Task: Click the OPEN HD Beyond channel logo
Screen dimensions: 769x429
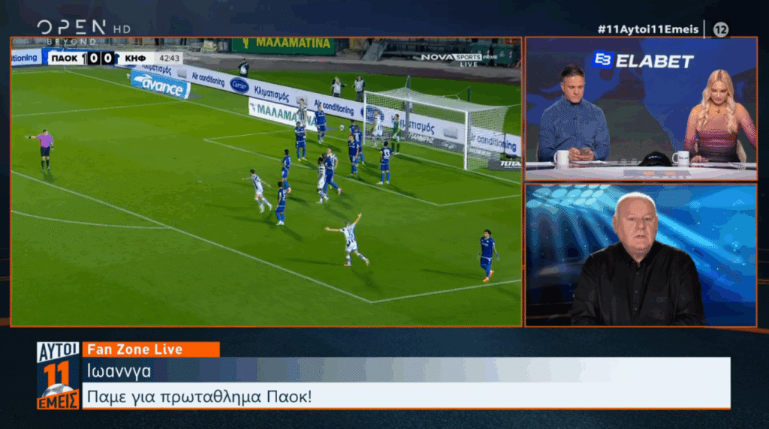Action: point(84,31)
